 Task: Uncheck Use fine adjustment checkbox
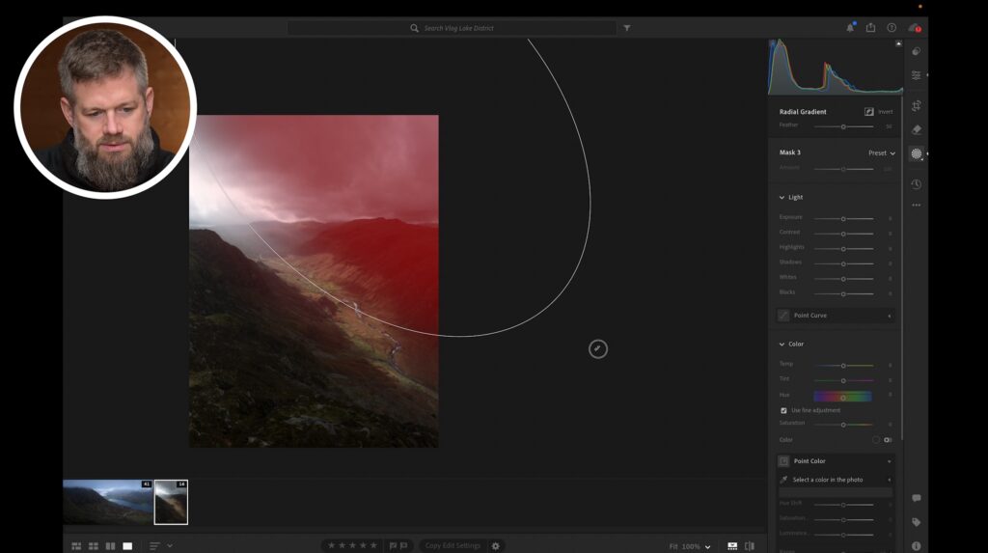[783, 410]
